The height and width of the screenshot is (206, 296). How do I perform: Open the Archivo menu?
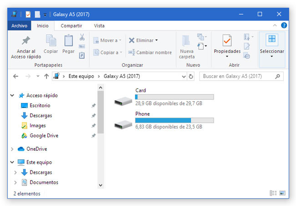point(19,26)
